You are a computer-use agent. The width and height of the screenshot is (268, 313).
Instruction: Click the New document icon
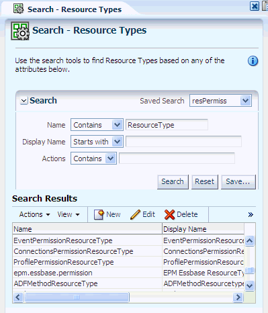(x=99, y=214)
